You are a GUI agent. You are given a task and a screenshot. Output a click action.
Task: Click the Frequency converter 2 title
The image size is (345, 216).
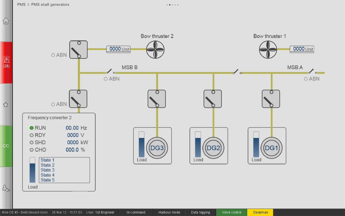[x=50, y=118]
